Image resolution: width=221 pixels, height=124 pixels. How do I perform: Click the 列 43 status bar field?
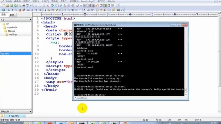click(x=158, y=120)
